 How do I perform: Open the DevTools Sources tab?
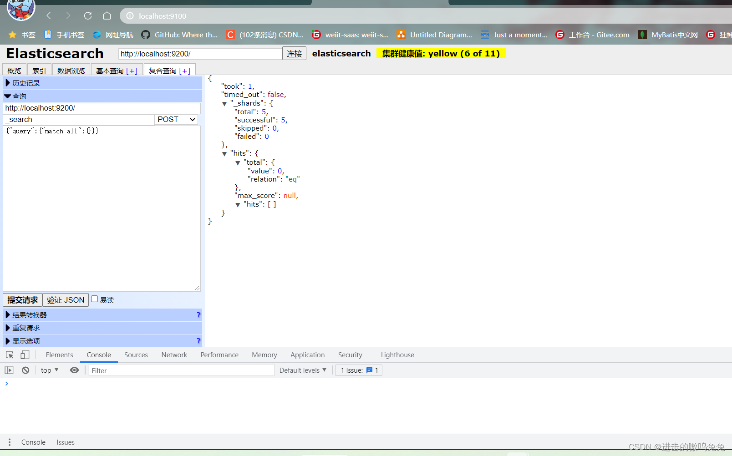click(x=136, y=355)
